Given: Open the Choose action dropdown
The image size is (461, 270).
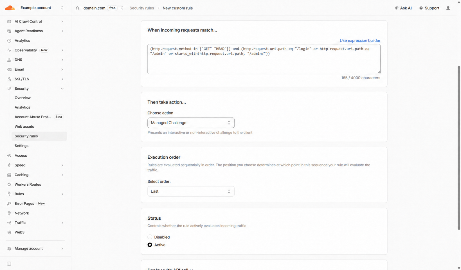Looking at the screenshot, I should tap(191, 123).
